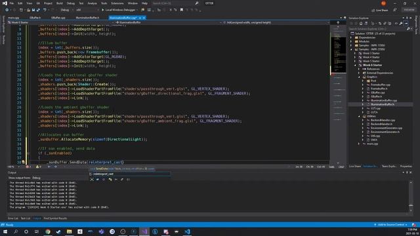Collapse the Week 6 Starter project

(x=355, y=65)
